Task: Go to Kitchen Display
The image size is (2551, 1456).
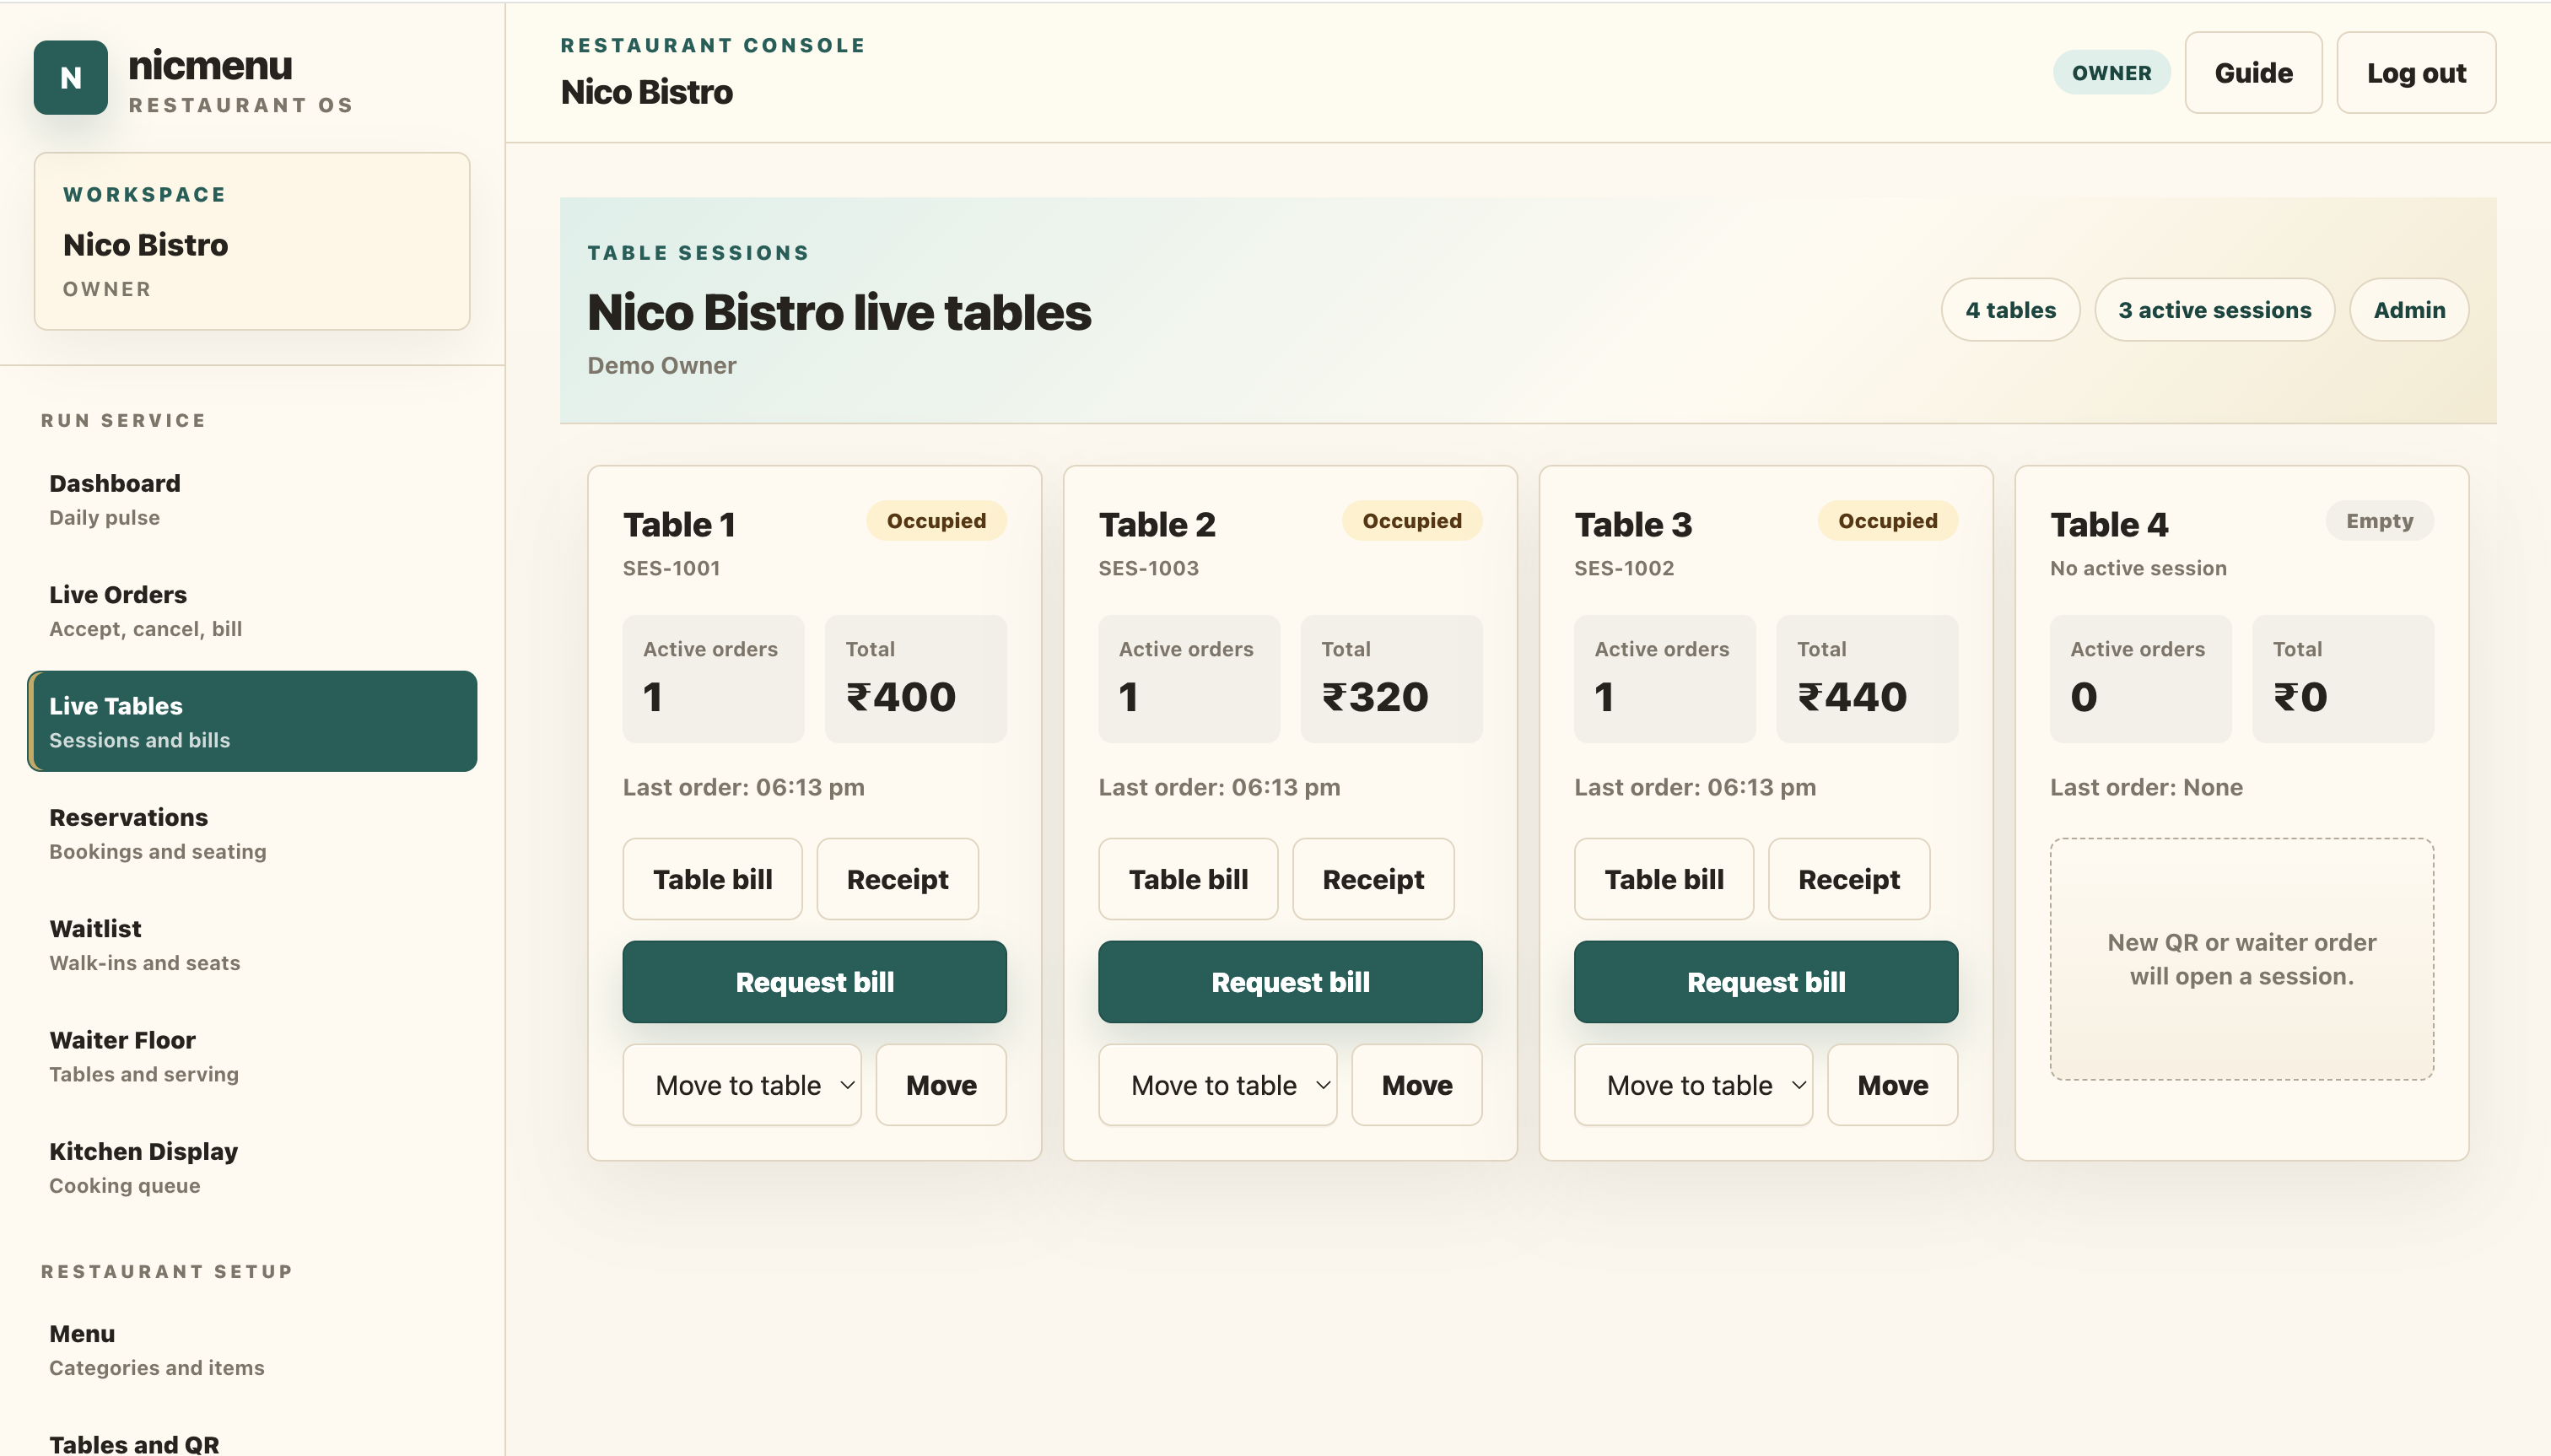Action: point(252,1167)
